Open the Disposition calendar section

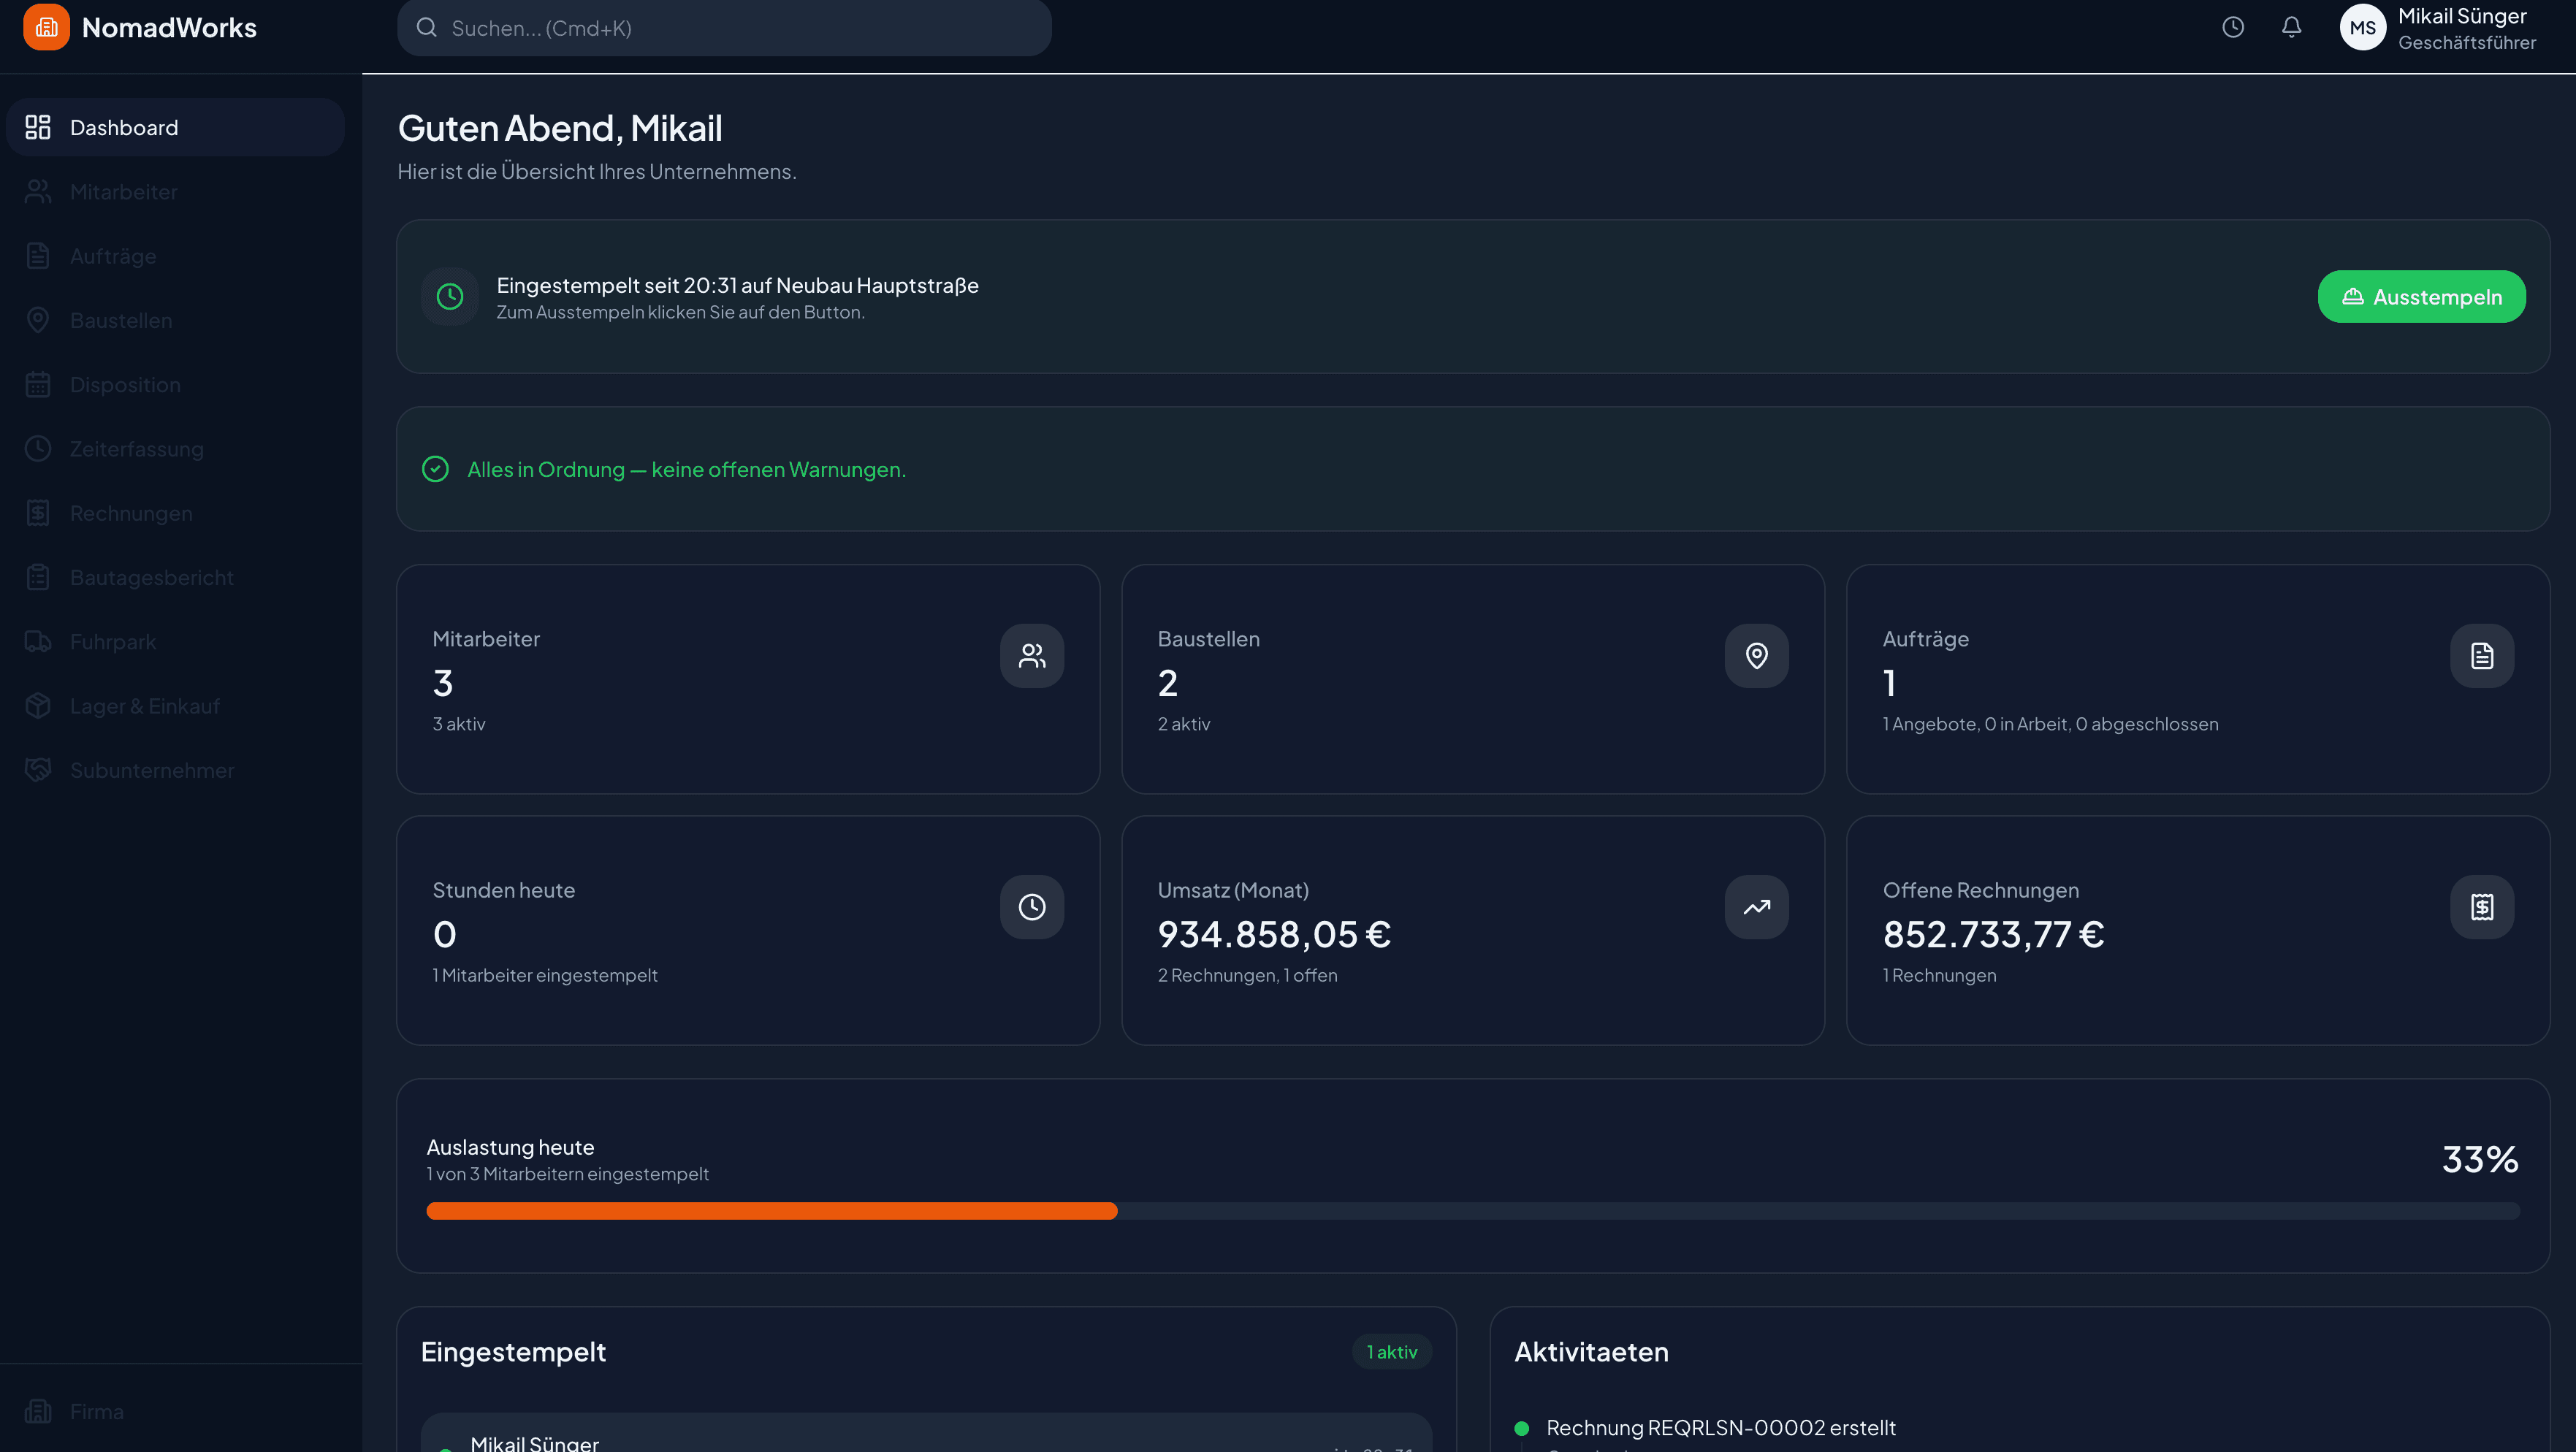125,384
